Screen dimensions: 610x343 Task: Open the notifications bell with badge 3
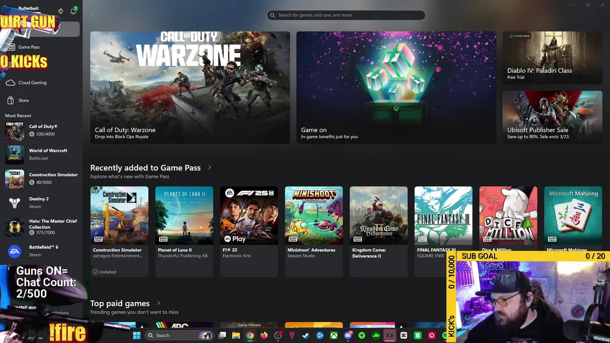click(73, 11)
